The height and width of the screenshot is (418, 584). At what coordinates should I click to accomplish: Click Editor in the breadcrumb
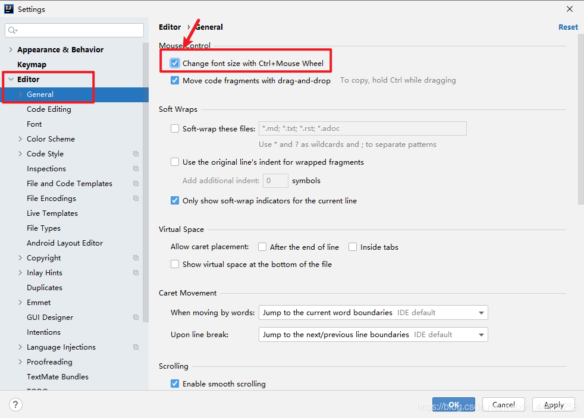[170, 27]
